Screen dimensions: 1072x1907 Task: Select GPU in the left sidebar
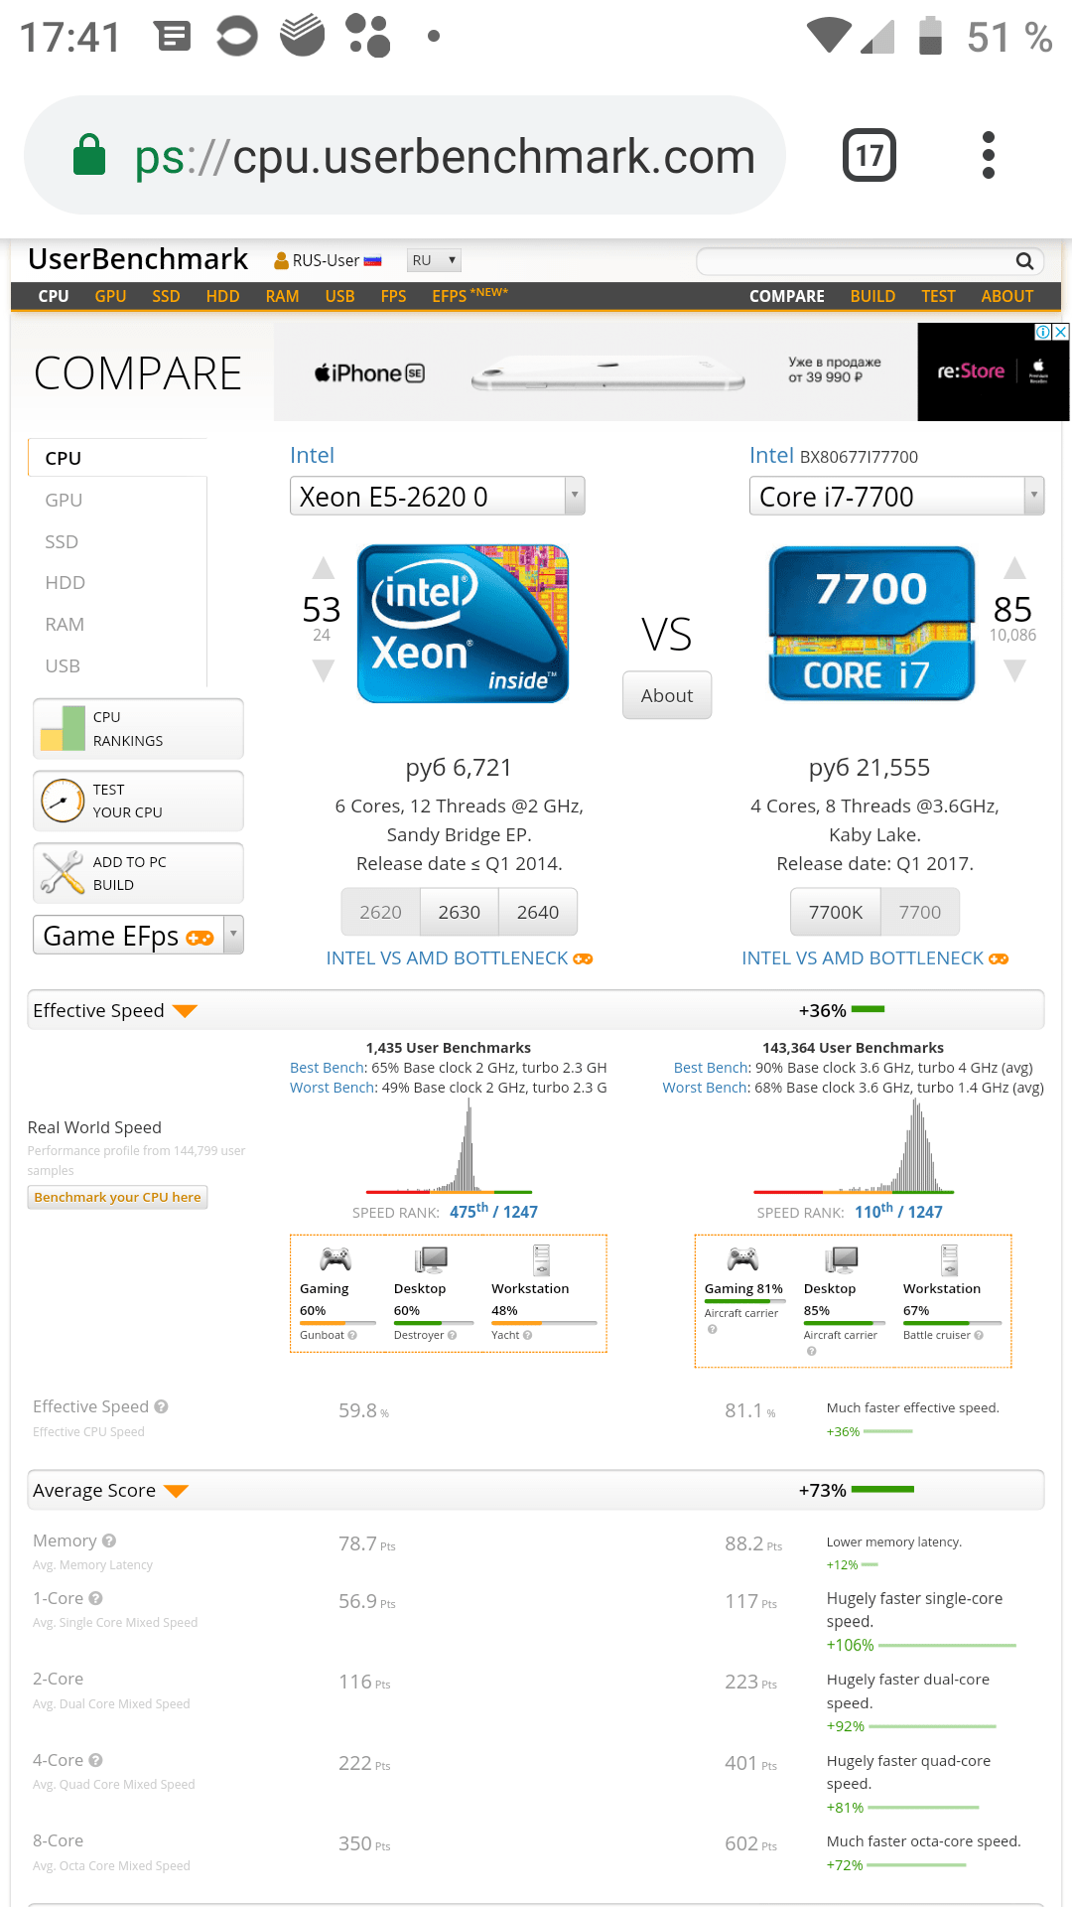click(x=64, y=501)
